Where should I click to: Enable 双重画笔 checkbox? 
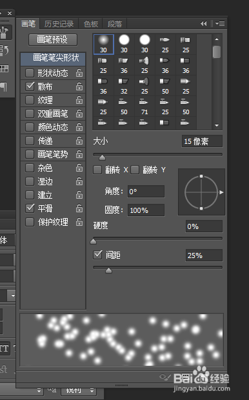pos(30,114)
